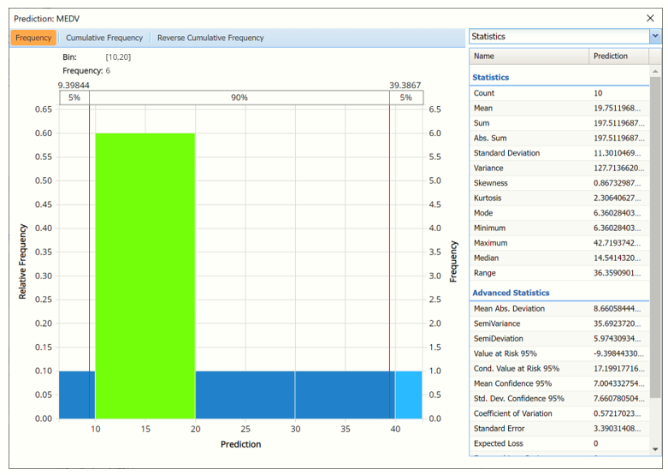Click the green histogram bar for bin 10-20
Image resolution: width=668 pixels, height=475 pixels.
click(x=145, y=274)
